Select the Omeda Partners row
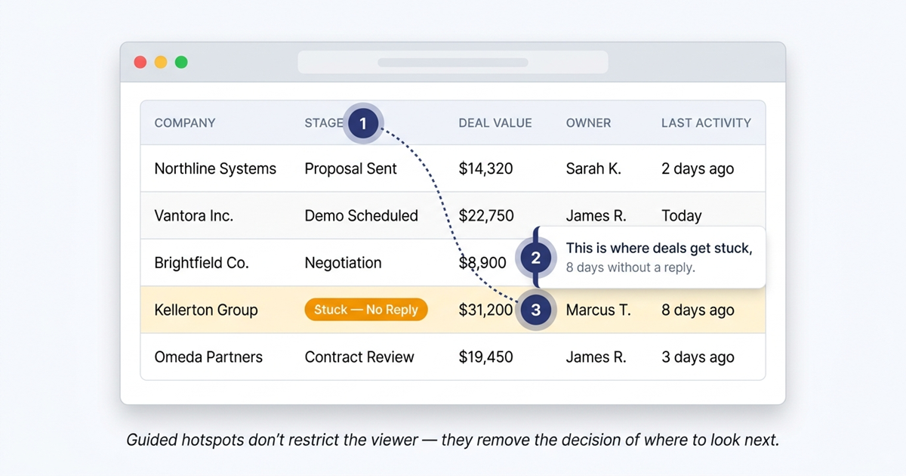Image resolution: width=906 pixels, height=476 pixels. (x=208, y=357)
